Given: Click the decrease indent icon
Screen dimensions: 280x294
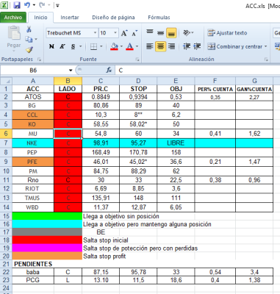Looking at the screenshot, I should point(187,46).
